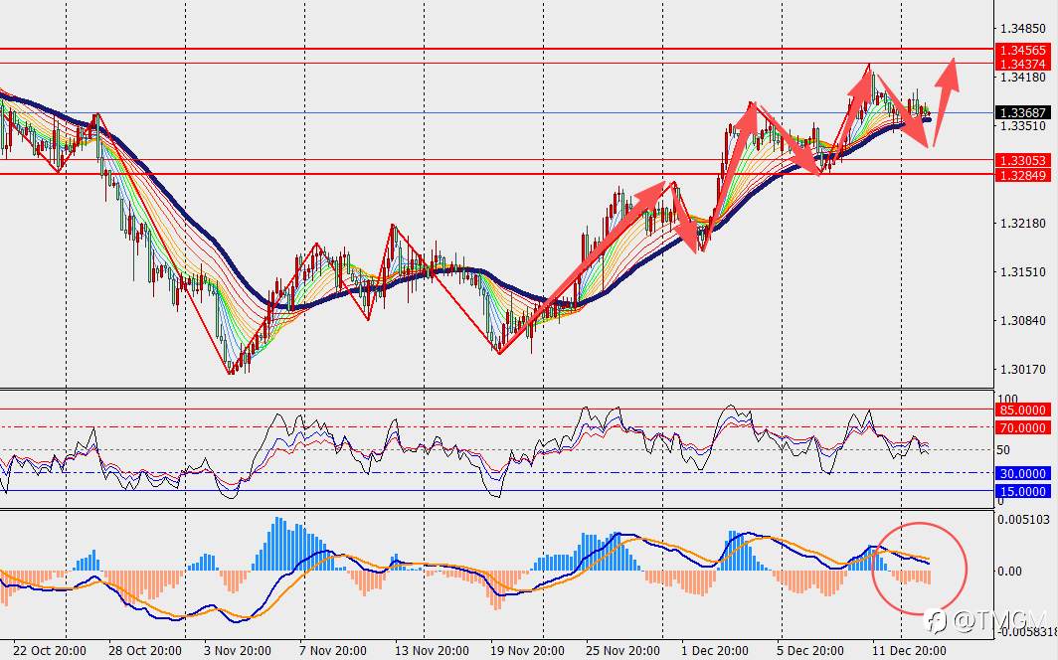Click the 1.34850 price scale value
The image size is (1058, 660).
(1022, 28)
